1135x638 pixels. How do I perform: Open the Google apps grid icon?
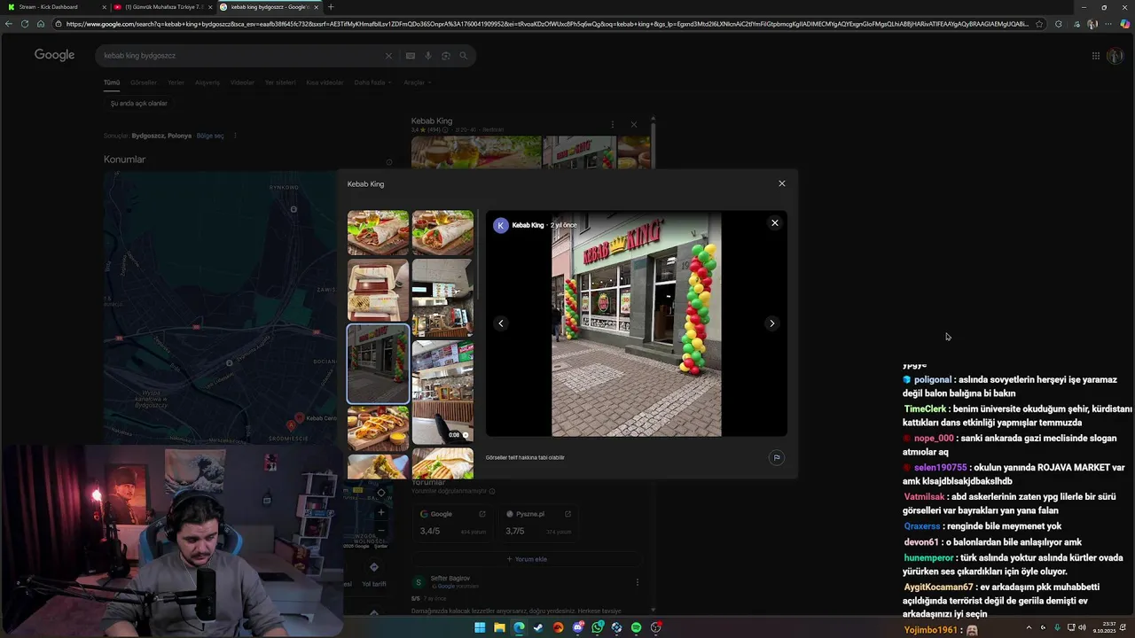coord(1096,56)
